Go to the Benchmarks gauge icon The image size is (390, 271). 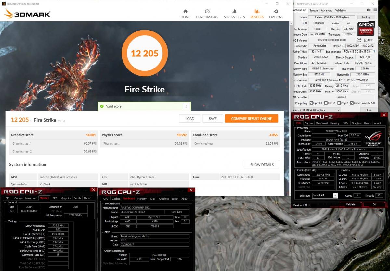pos(207,11)
